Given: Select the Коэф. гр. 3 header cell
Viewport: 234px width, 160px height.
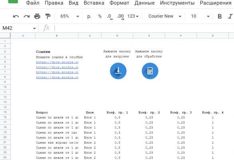Looking at the screenshot, I should pos(181,112).
